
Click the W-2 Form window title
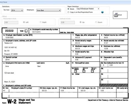point(4,2)
